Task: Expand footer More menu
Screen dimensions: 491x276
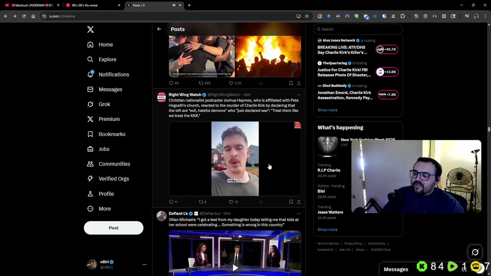Action: (x=361, y=250)
